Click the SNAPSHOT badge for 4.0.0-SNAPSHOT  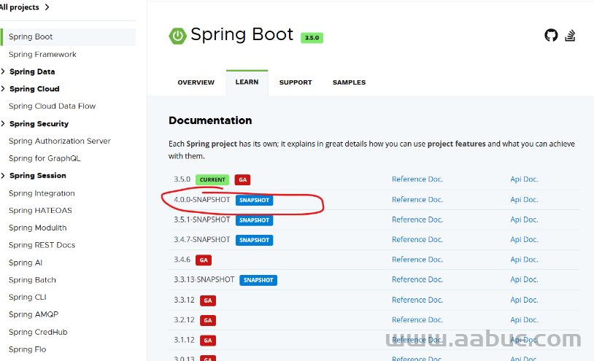tap(254, 200)
